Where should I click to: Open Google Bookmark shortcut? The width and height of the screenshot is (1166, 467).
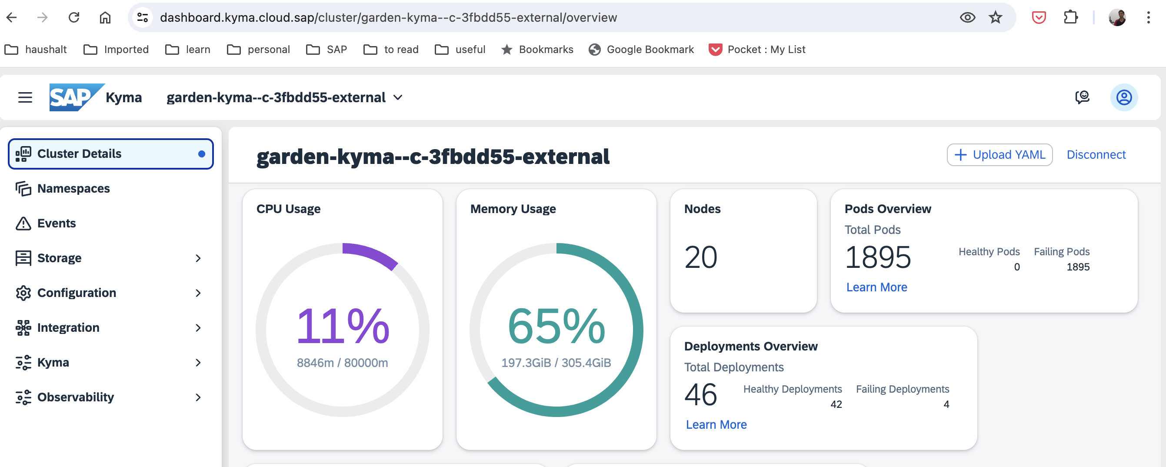[x=641, y=49]
